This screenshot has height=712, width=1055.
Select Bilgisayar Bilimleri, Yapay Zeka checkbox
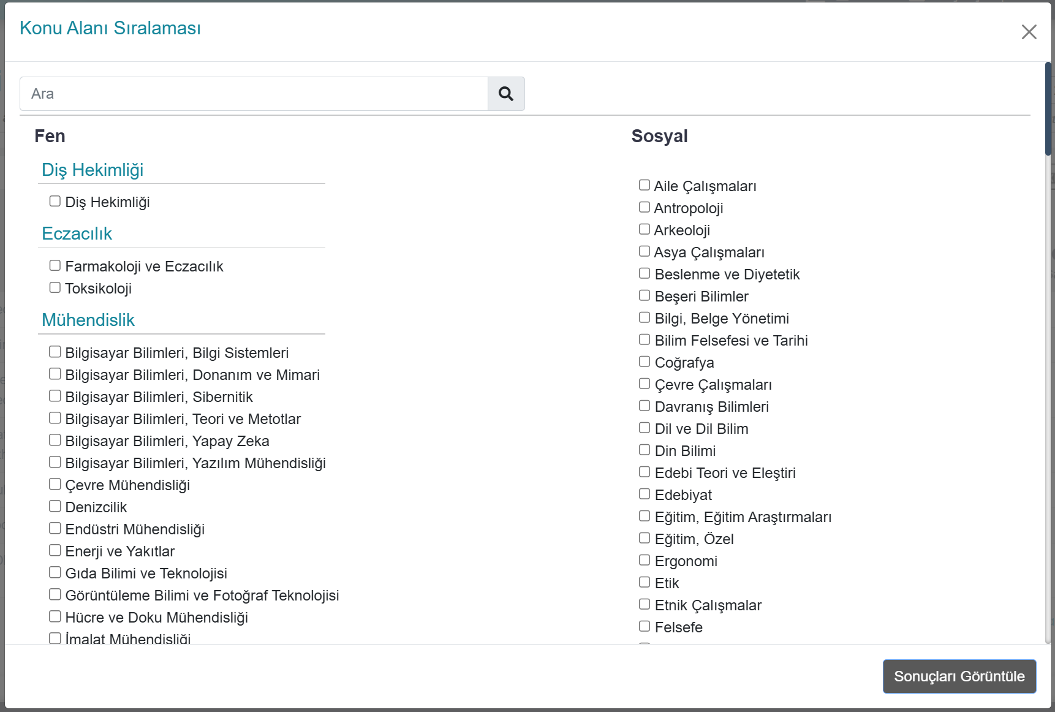click(55, 440)
